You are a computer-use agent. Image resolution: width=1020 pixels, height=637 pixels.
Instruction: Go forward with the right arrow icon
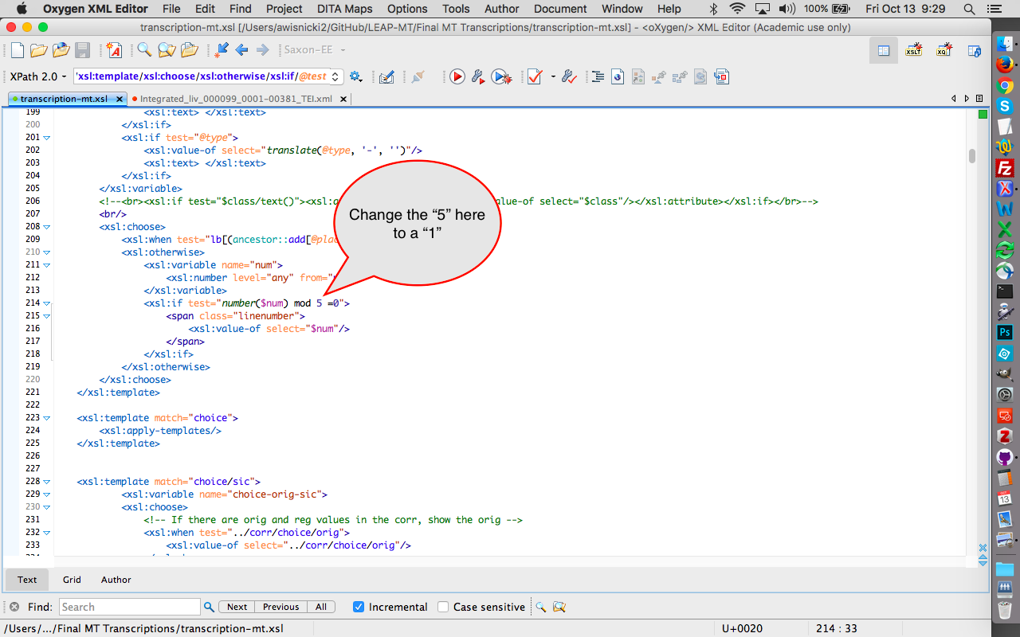[x=262, y=50]
